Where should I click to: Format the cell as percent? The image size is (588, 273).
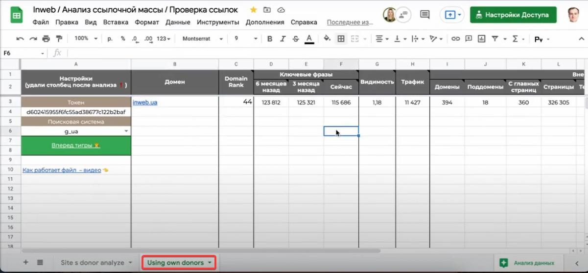click(x=123, y=39)
